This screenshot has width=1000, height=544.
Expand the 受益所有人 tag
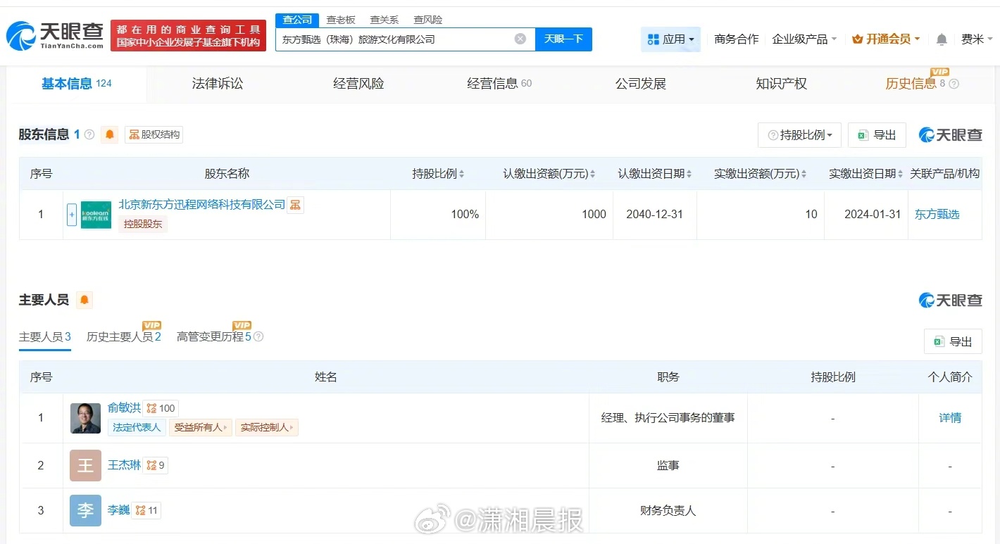click(x=201, y=427)
